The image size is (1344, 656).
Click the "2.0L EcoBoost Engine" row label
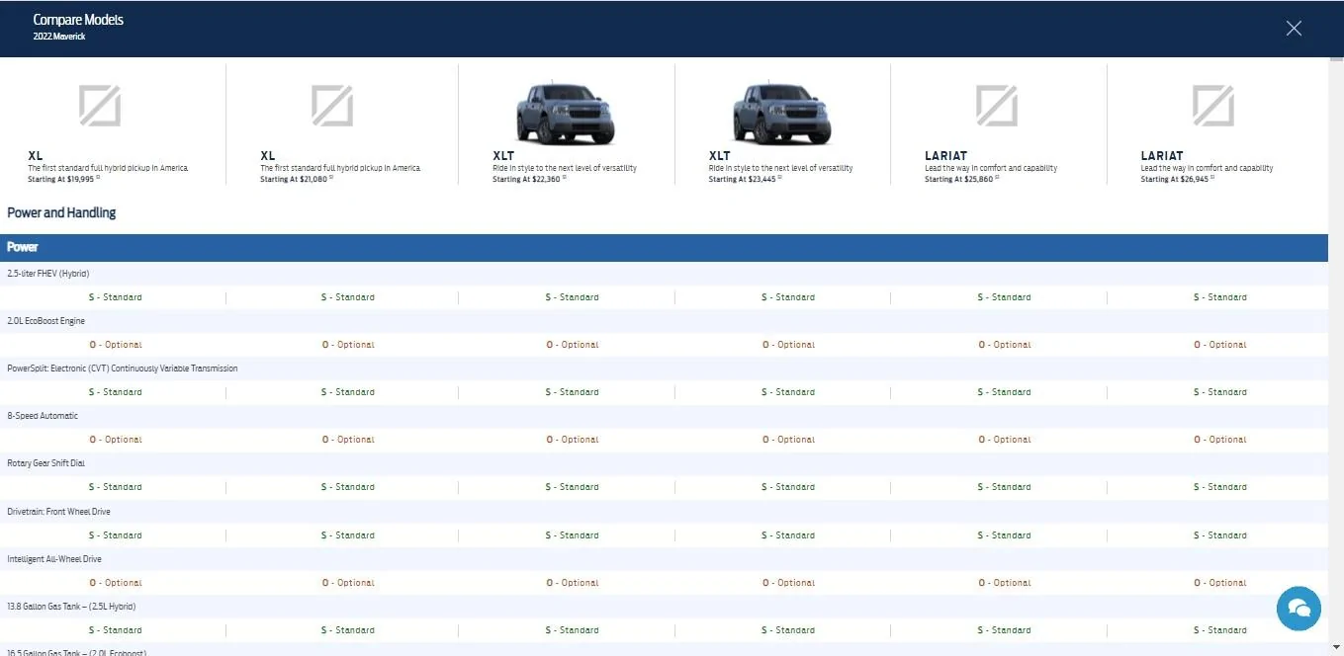46,321
